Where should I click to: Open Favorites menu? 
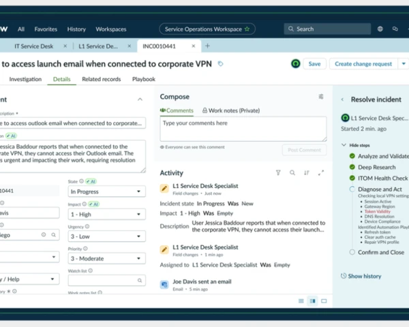[x=46, y=29]
